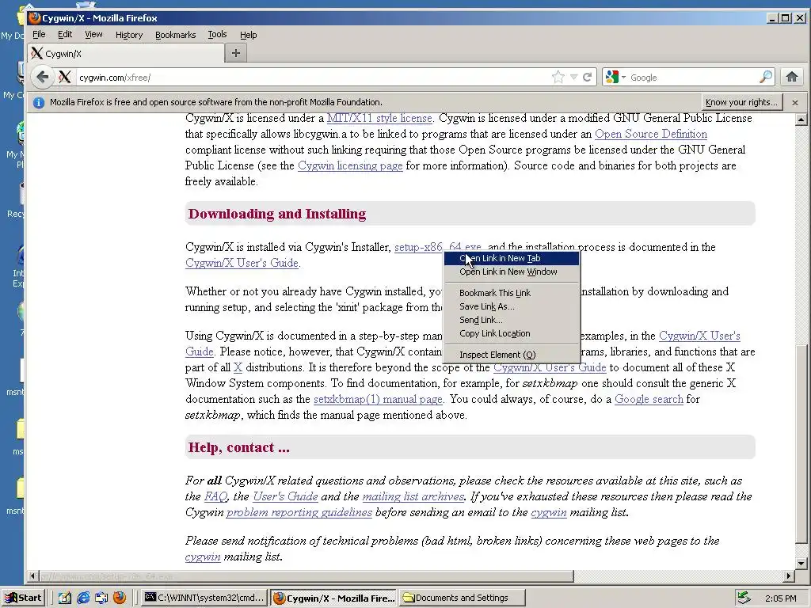Click the Downloading and Installing heading

coord(277,214)
